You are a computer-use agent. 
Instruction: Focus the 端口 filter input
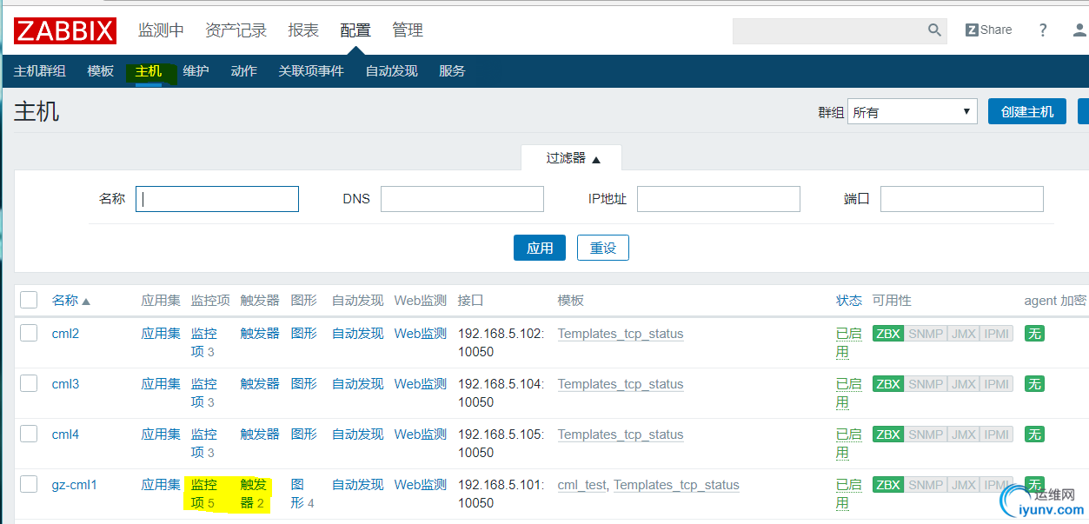coord(962,199)
